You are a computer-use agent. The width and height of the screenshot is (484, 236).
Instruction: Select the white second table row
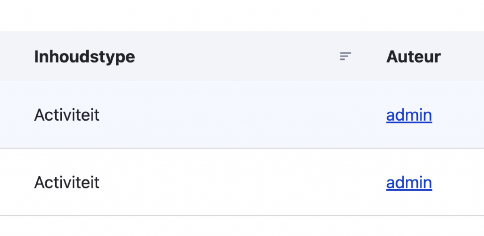tap(242, 182)
